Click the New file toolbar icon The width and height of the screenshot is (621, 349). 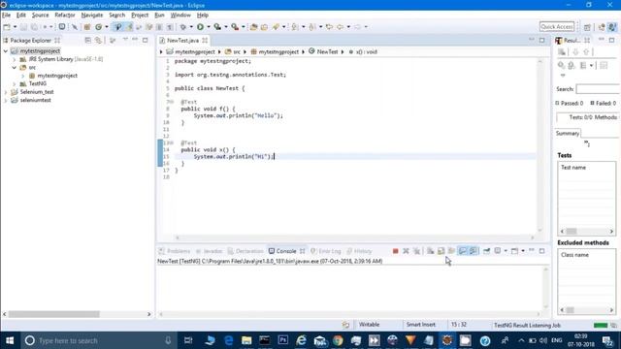point(7,27)
